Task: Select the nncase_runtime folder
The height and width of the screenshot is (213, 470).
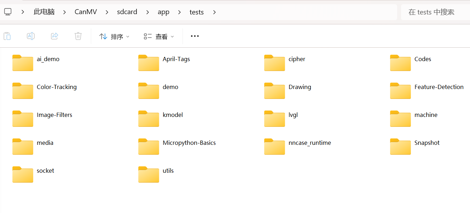Action: pyautogui.click(x=275, y=147)
